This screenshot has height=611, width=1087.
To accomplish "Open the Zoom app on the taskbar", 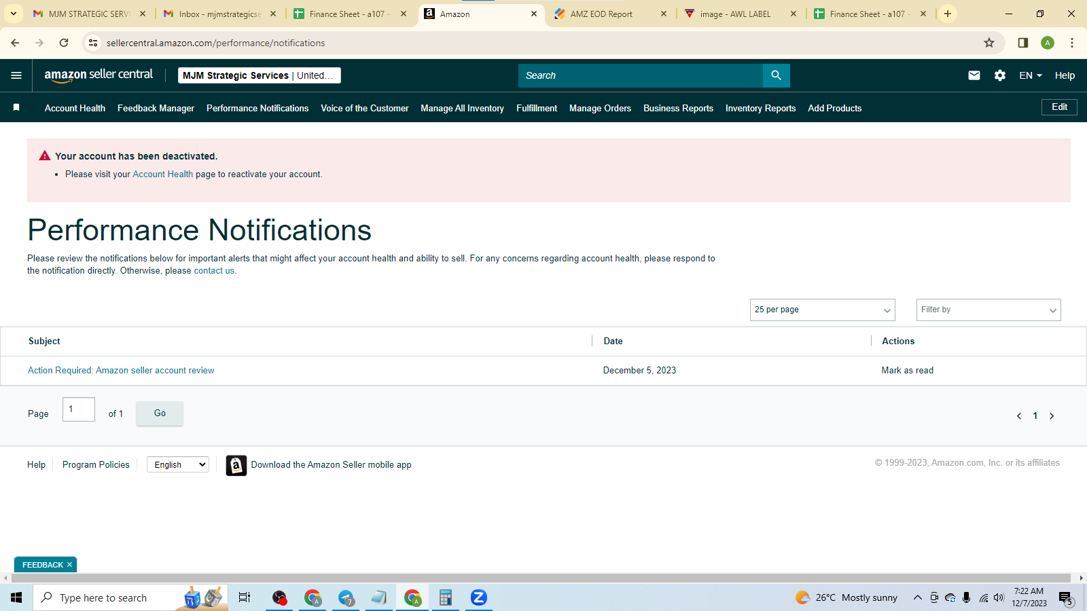I will (479, 597).
